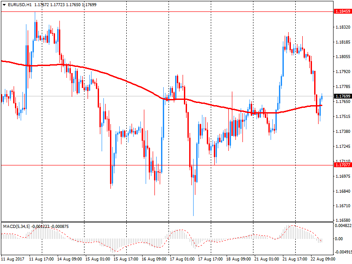Click the current price label 1.17699

pos(343,96)
